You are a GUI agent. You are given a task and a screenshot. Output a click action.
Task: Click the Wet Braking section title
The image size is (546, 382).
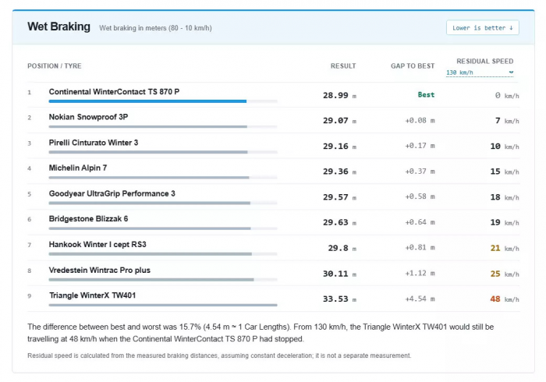click(58, 27)
